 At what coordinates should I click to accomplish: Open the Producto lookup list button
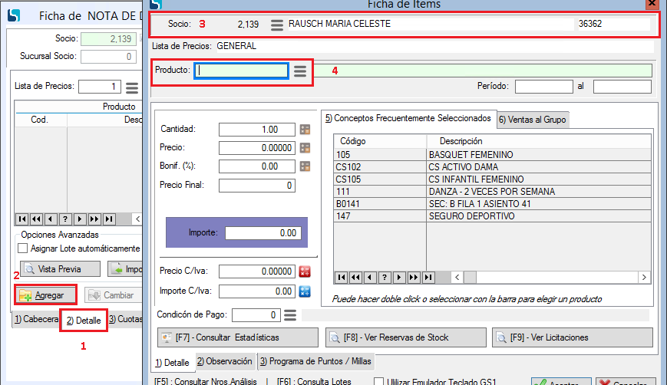pyautogui.click(x=300, y=71)
